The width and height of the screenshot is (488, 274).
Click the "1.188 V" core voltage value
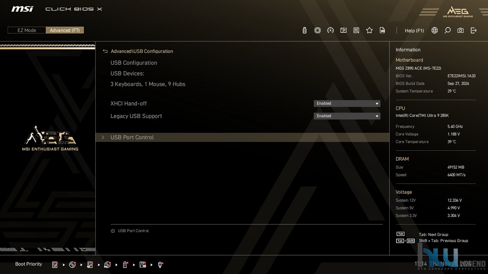click(453, 134)
